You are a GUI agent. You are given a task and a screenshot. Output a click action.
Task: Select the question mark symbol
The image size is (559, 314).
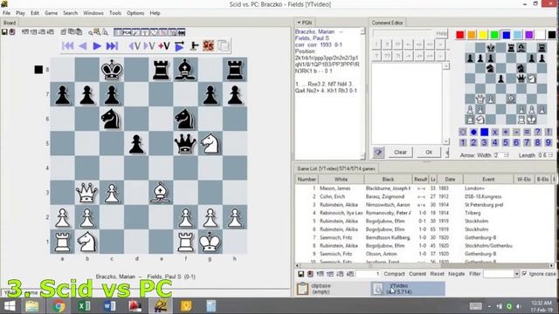pyautogui.click(x=538, y=132)
